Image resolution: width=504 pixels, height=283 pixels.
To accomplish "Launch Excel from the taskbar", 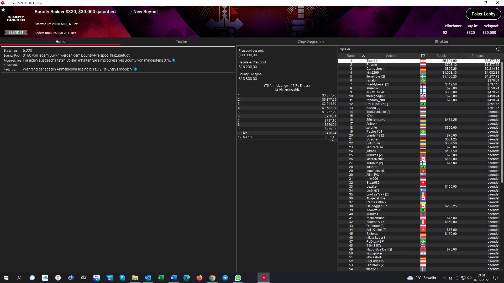I will coord(161,278).
